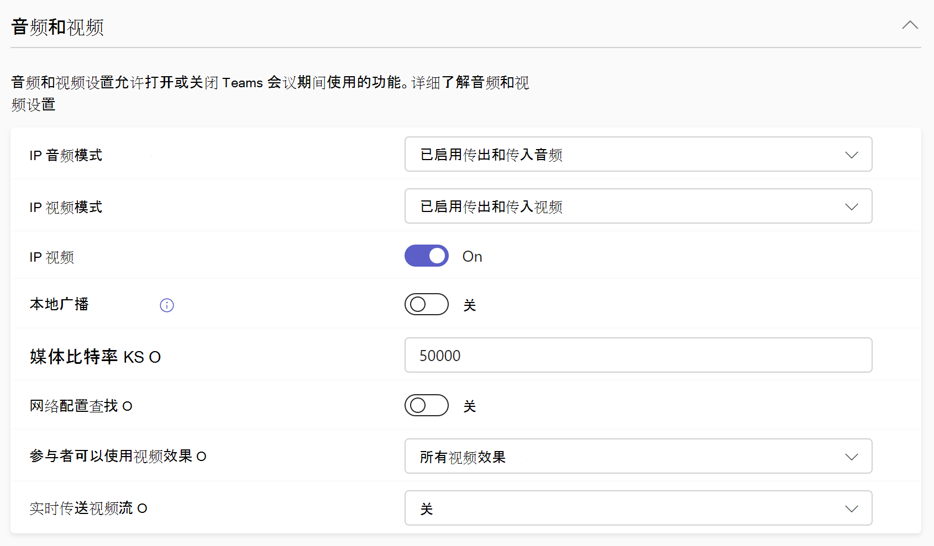The width and height of the screenshot is (934, 546).
Task: Show info for 本地广播
Action: (x=167, y=305)
